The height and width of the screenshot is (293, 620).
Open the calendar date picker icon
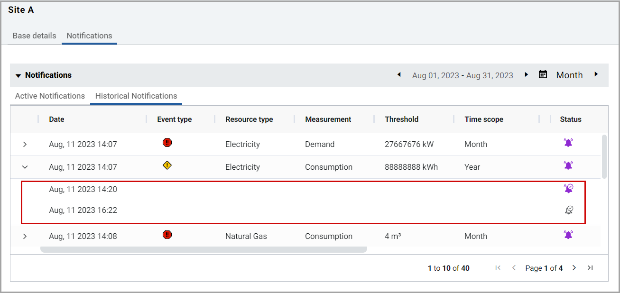point(543,75)
